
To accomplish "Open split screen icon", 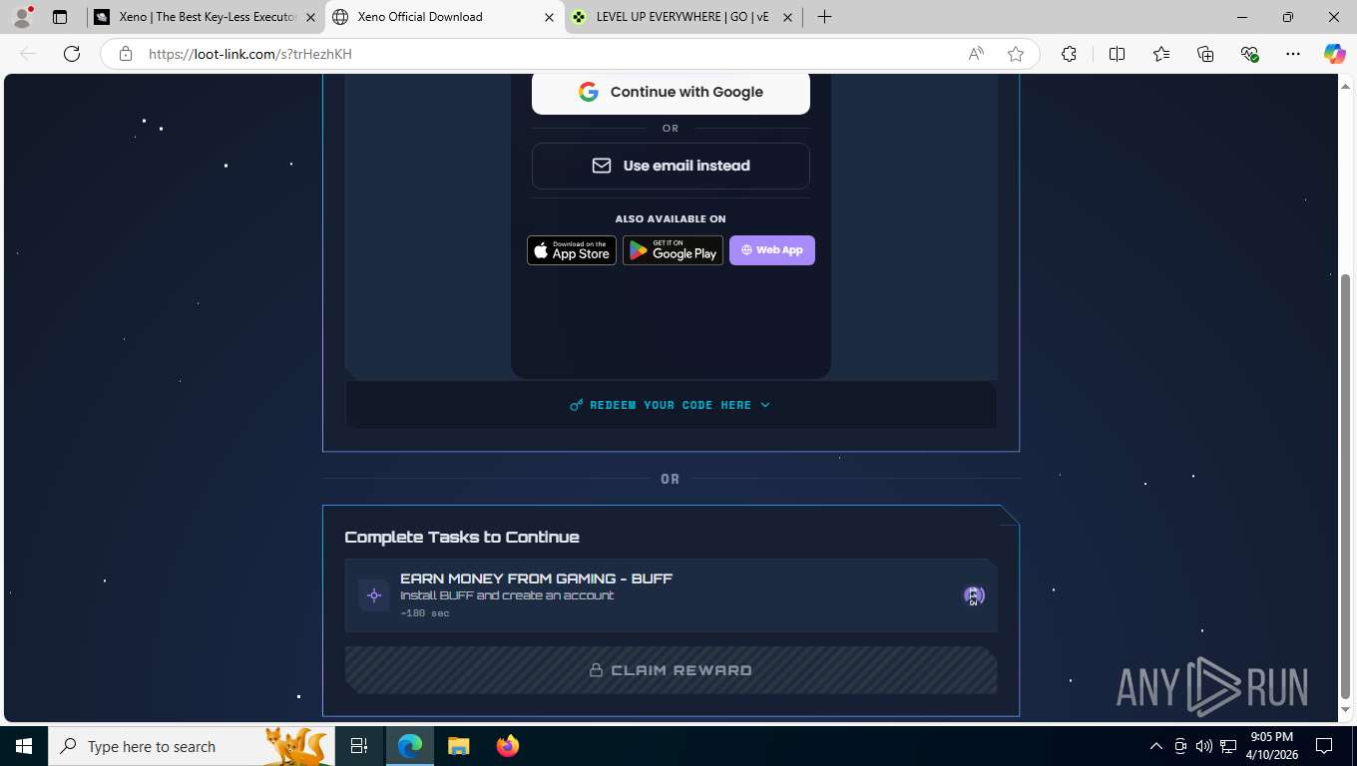I will (x=1117, y=54).
